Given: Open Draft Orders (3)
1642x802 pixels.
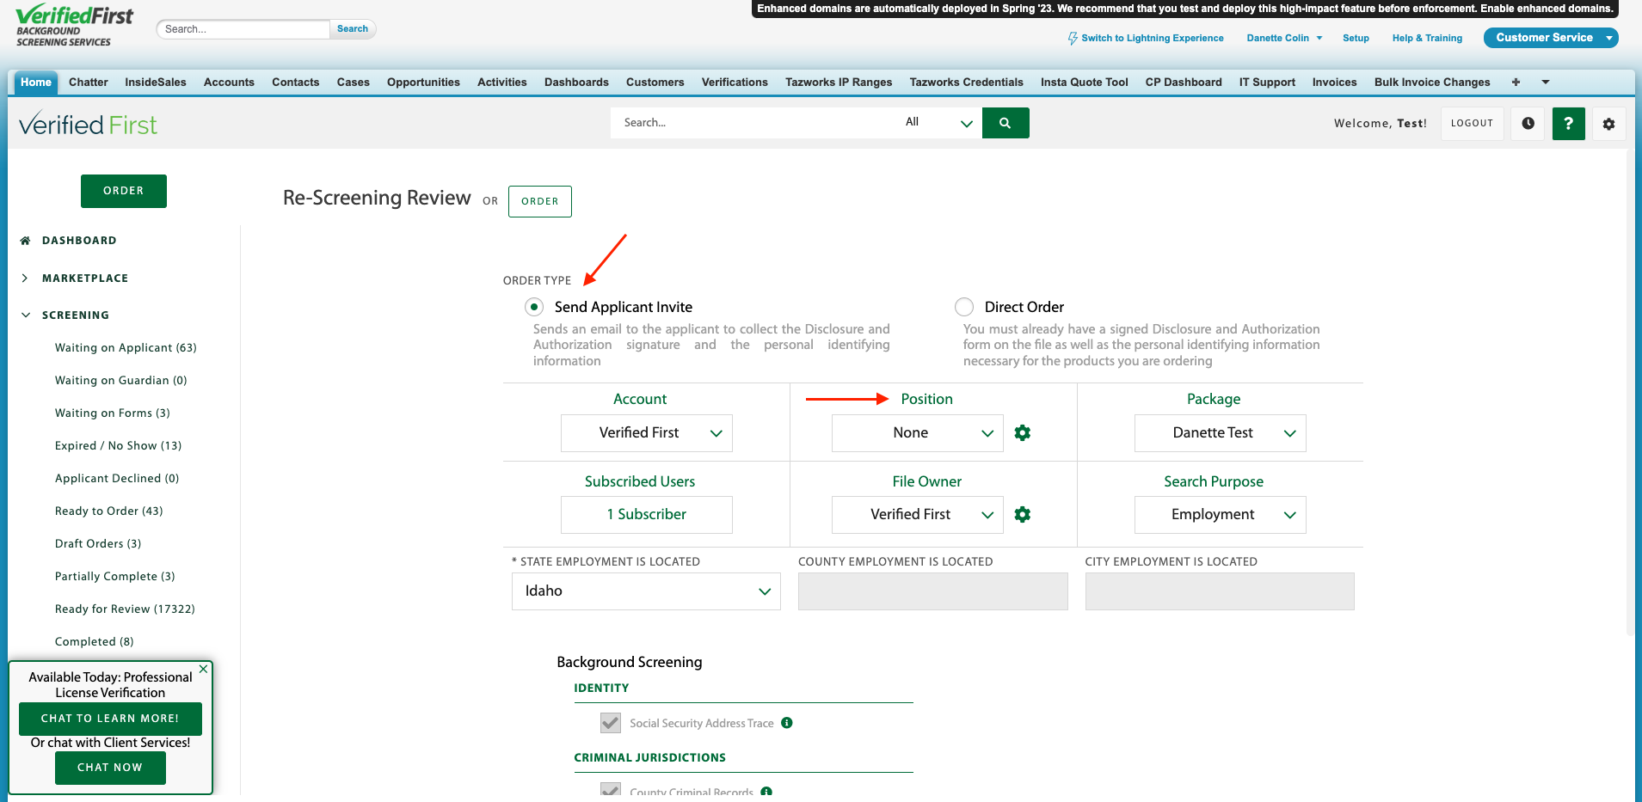Looking at the screenshot, I should [x=98, y=544].
